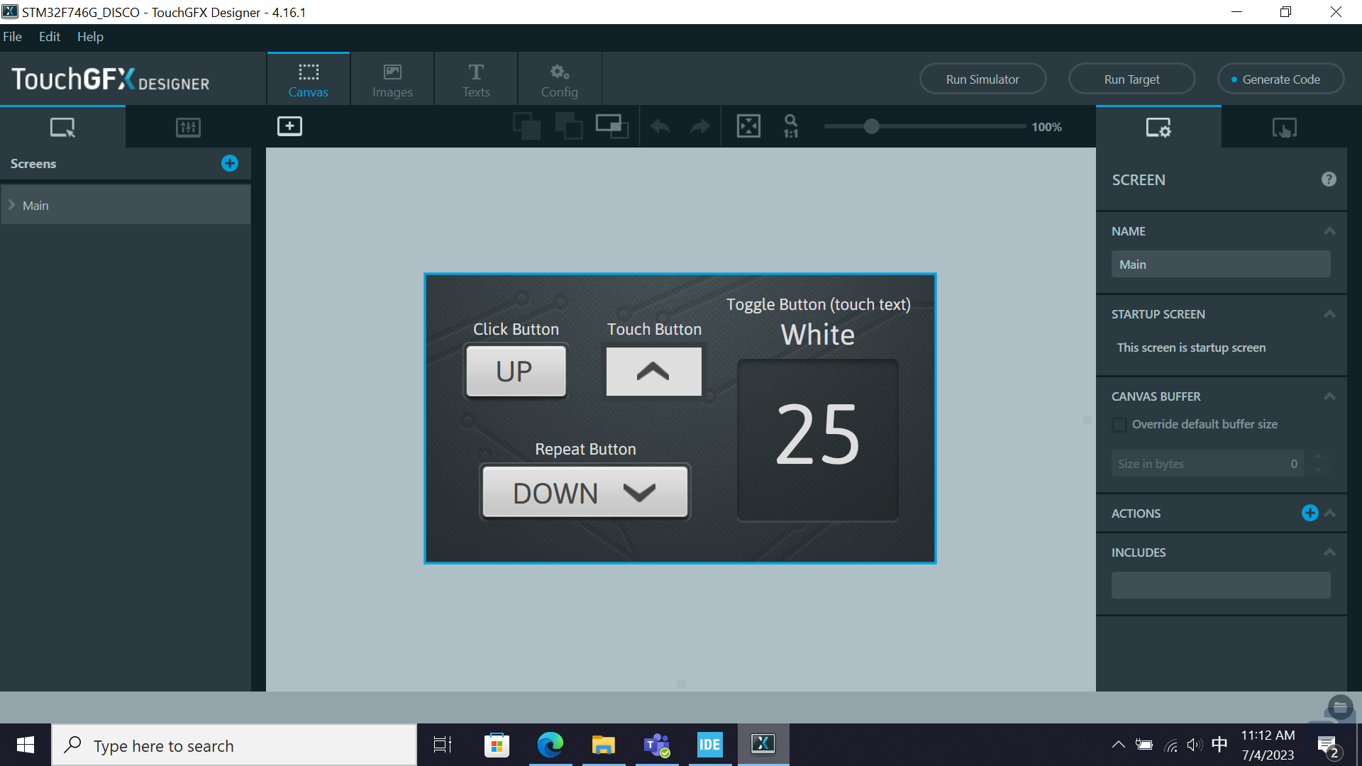Image resolution: width=1362 pixels, height=766 pixels.
Task: Click the screen Name input field
Action: coord(1220,265)
